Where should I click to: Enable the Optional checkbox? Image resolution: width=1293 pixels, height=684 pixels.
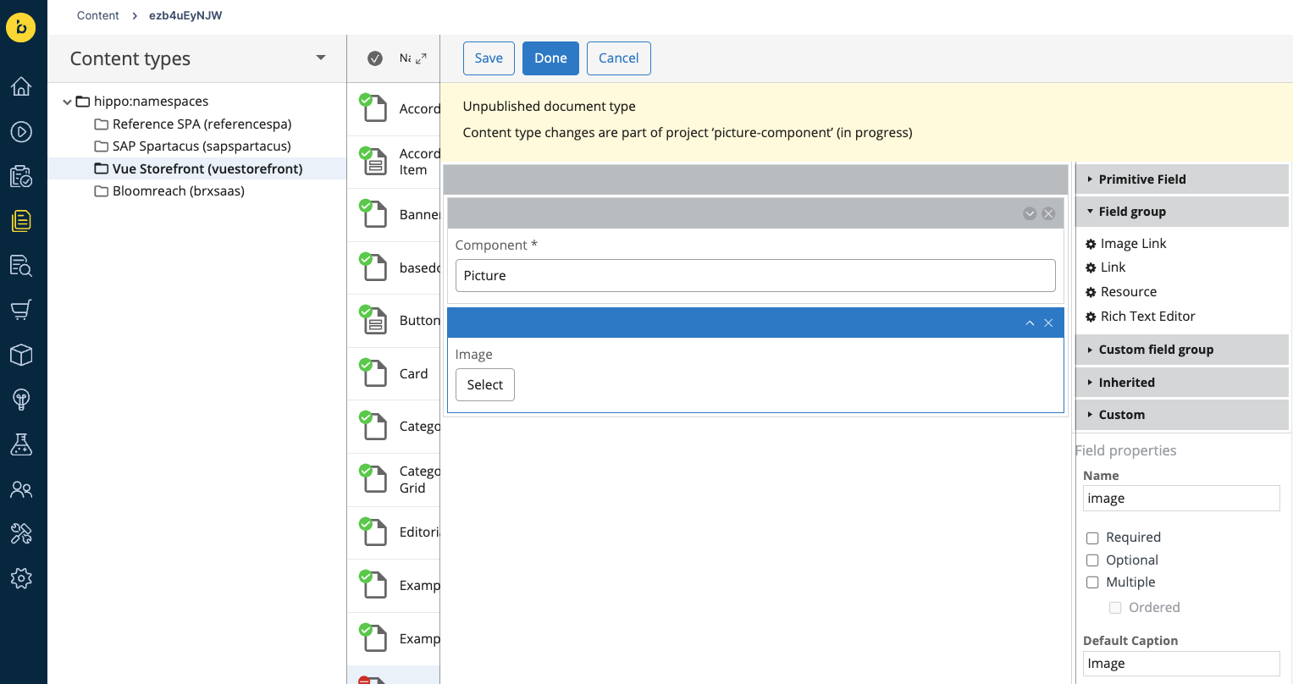(x=1092, y=560)
